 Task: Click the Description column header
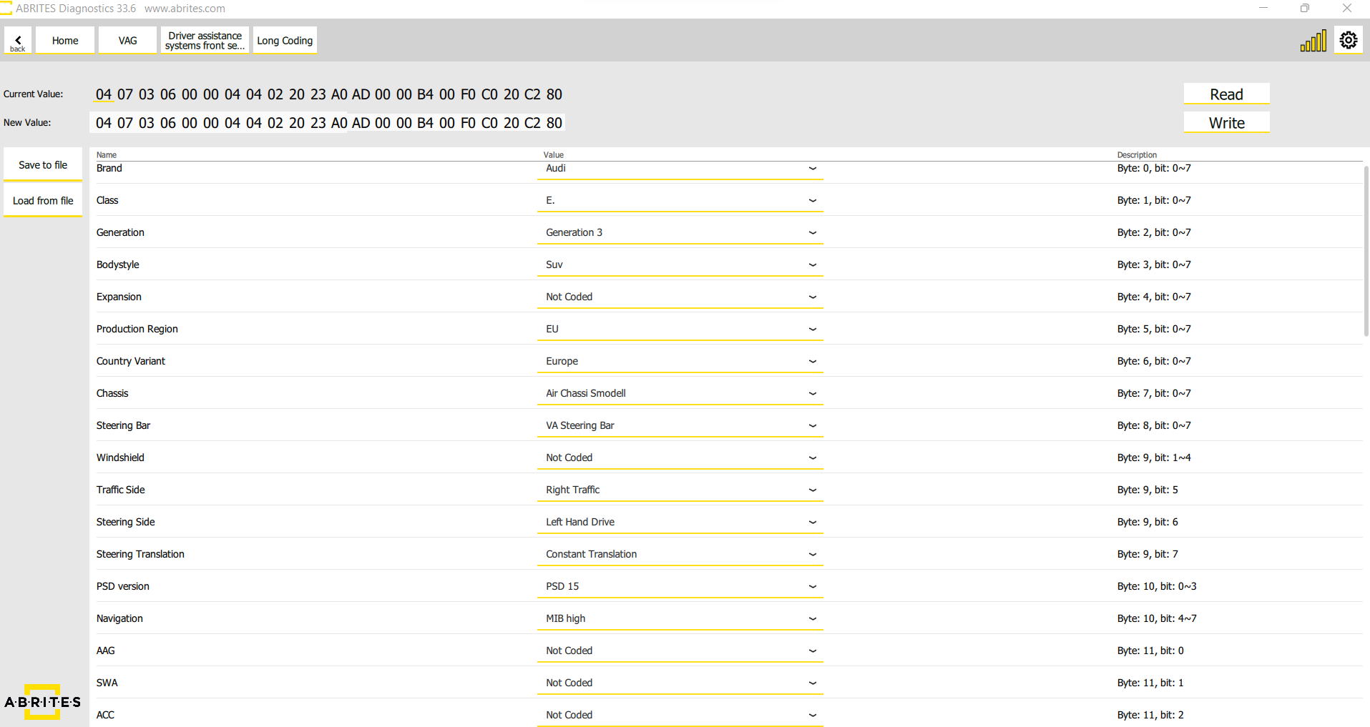tap(1137, 154)
